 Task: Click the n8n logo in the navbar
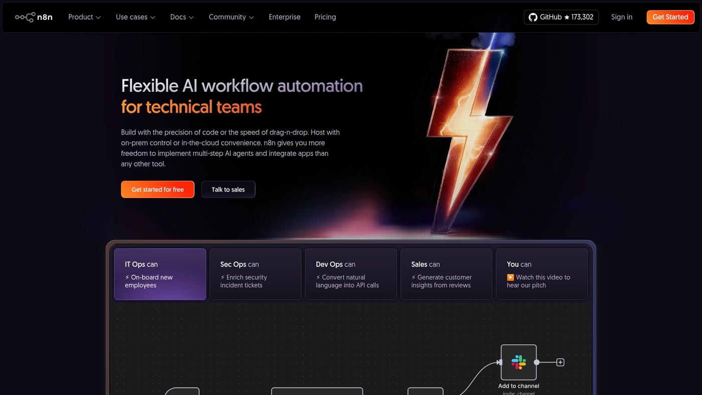coord(33,17)
